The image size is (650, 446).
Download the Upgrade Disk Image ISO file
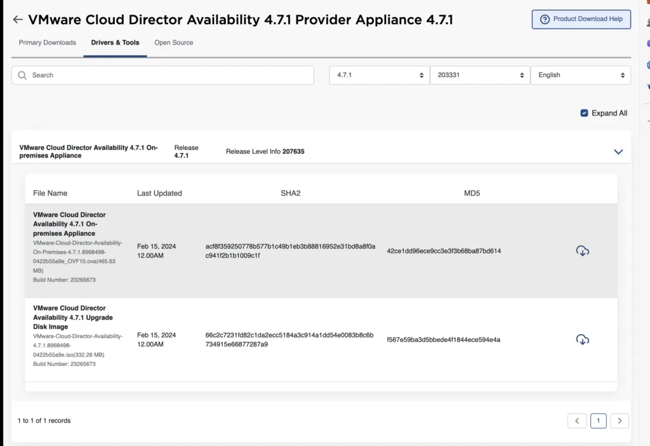point(583,339)
